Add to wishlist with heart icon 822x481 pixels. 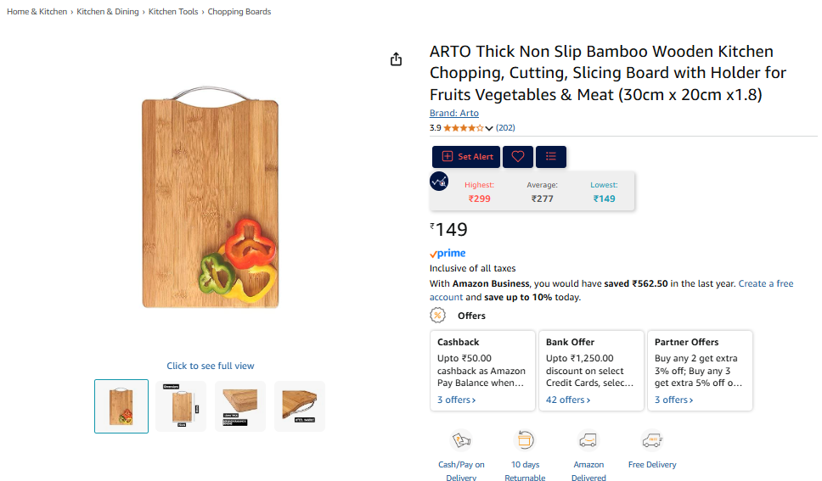[517, 157]
